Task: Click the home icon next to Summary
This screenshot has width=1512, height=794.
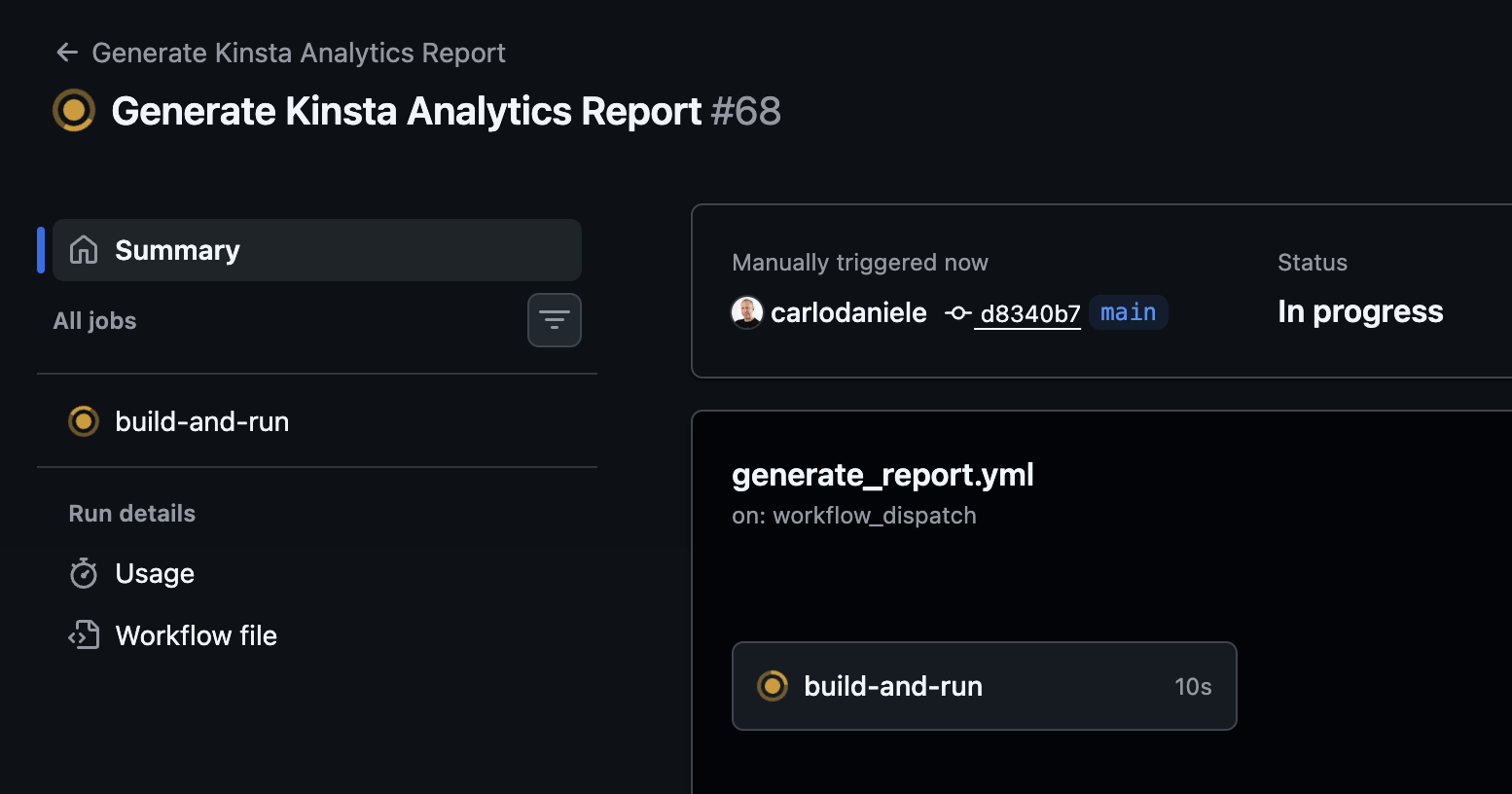Action: (x=84, y=250)
